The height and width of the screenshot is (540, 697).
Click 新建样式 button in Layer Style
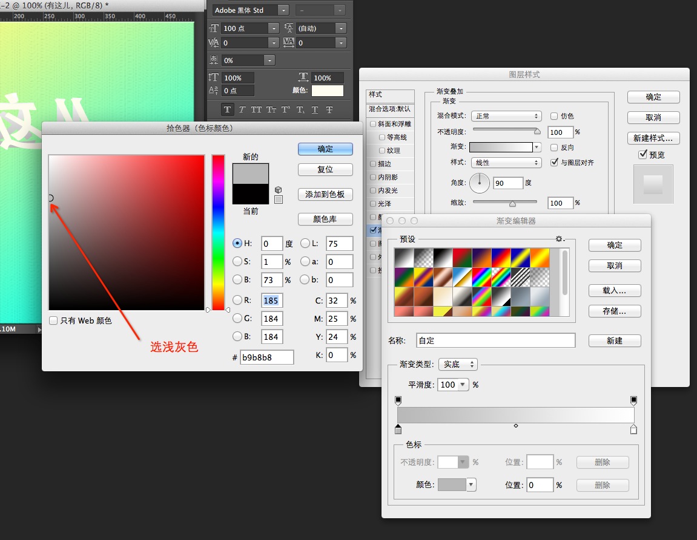point(653,138)
